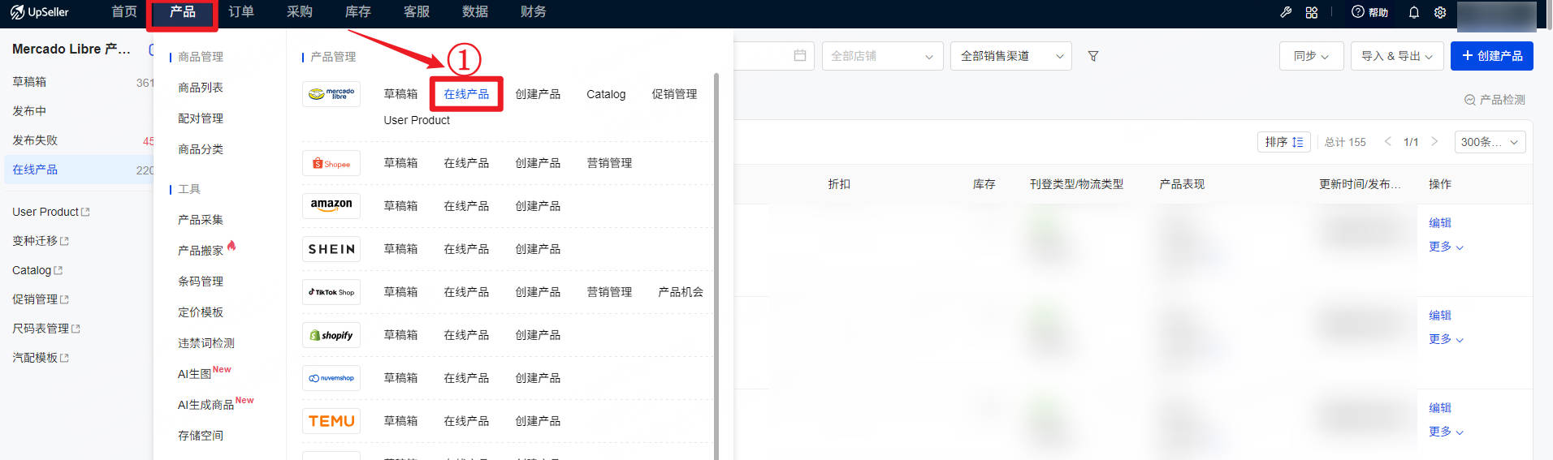This screenshot has height=460, width=1553.
Task: Click 产品检测 product check icon
Action: (x=1469, y=100)
